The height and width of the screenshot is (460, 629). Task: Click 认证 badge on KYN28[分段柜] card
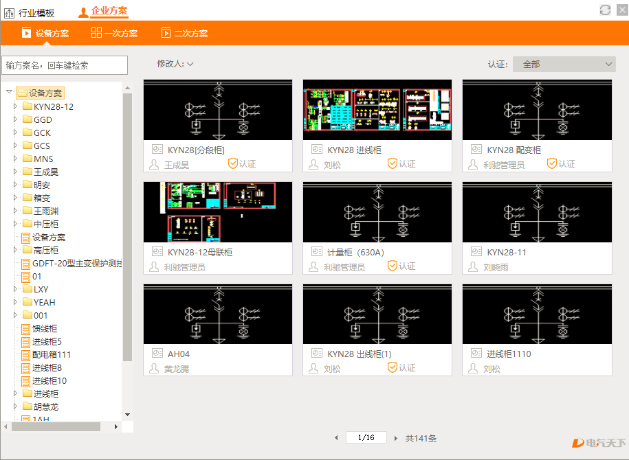click(242, 163)
